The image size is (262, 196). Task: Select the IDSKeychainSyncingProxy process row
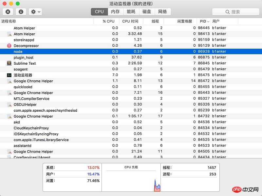(x=131, y=134)
